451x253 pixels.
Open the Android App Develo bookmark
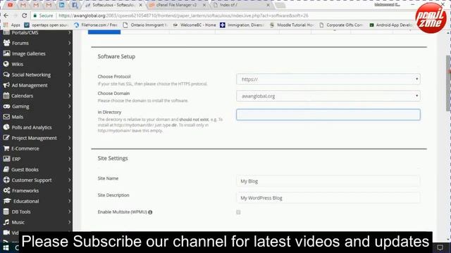(x=390, y=25)
